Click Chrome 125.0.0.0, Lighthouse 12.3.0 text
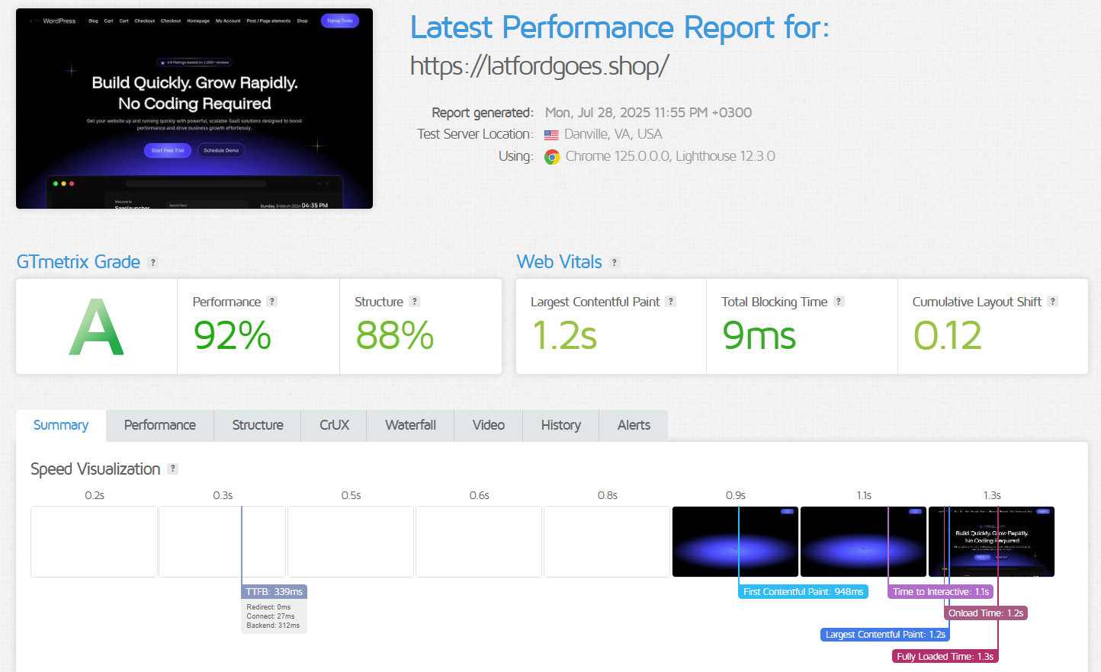Image resolution: width=1101 pixels, height=672 pixels. pos(670,156)
